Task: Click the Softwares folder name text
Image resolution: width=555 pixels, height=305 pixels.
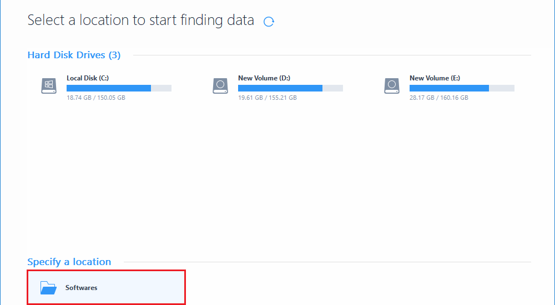Action: pyautogui.click(x=82, y=288)
